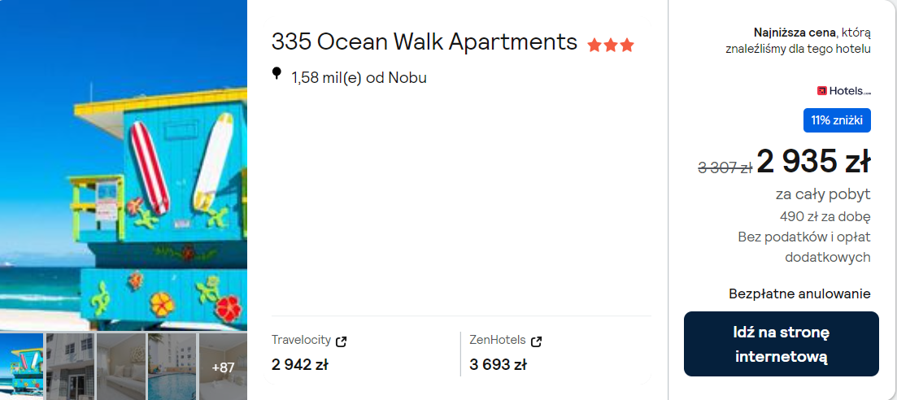Show the +87 more photos
The width and height of the screenshot is (897, 400).
223,367
